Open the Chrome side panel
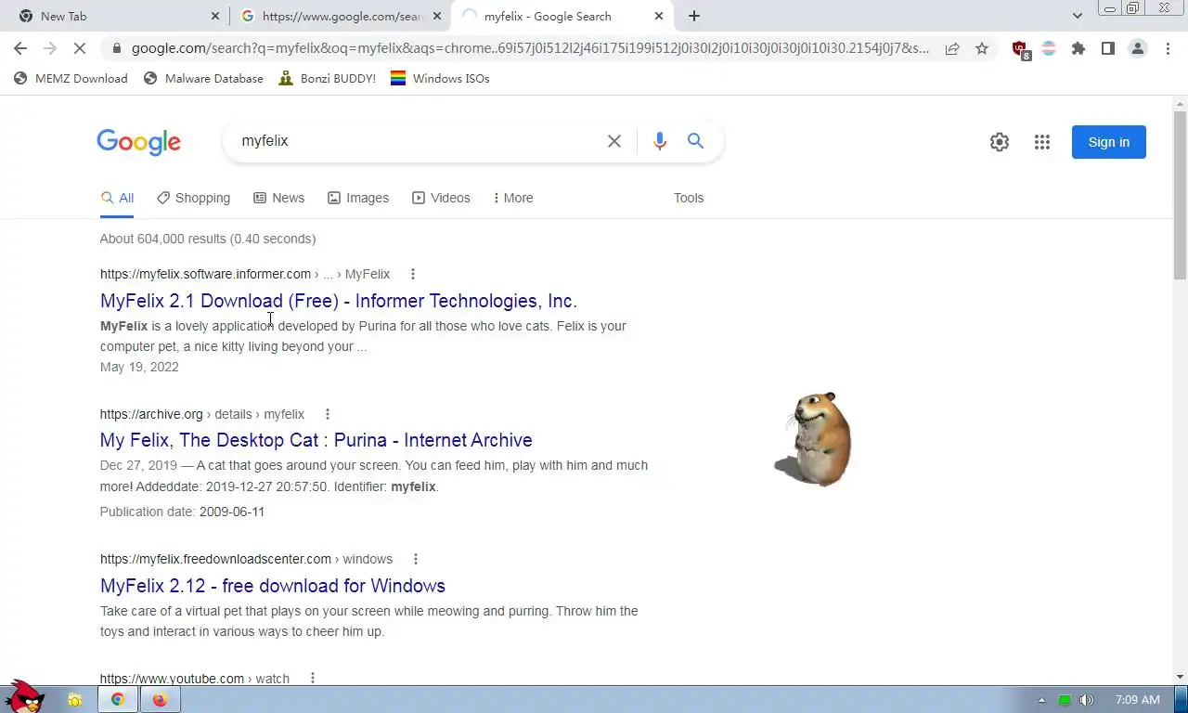 click(x=1108, y=48)
